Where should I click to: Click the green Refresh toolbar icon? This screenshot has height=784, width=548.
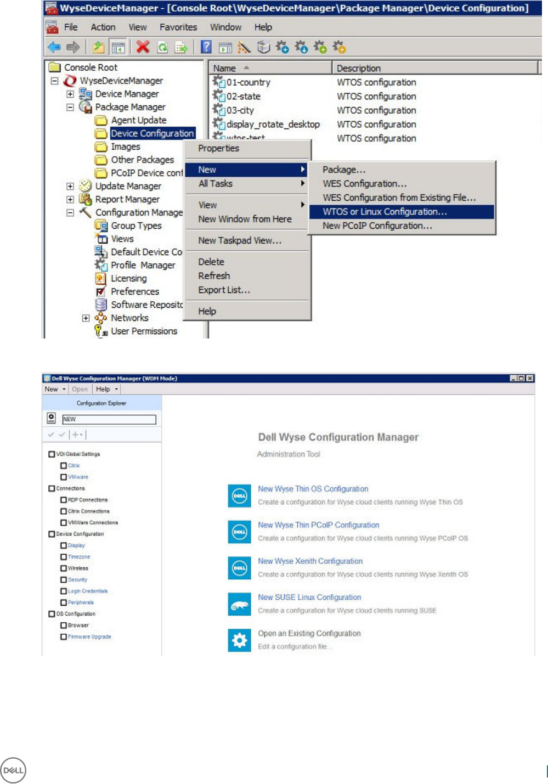coord(162,48)
